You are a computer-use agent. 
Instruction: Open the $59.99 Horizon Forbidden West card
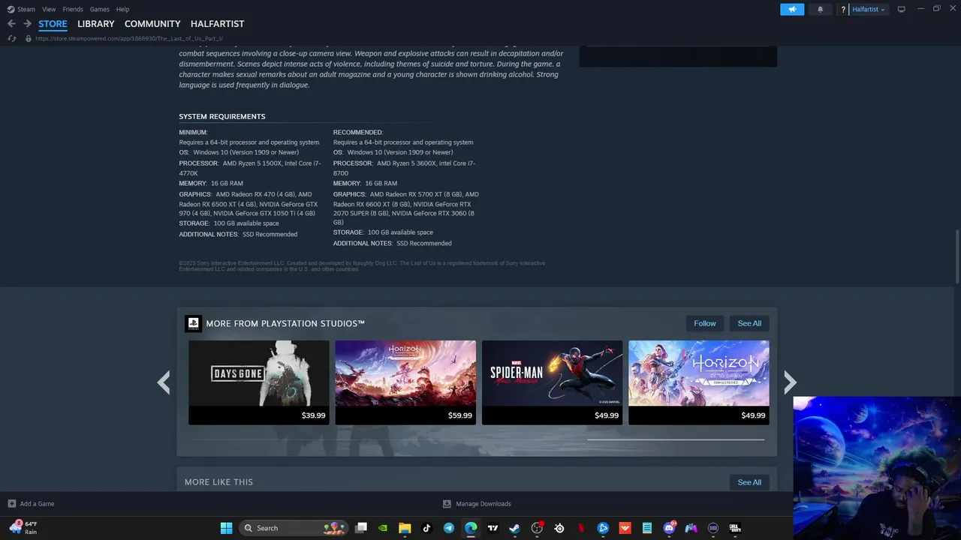pyautogui.click(x=405, y=382)
